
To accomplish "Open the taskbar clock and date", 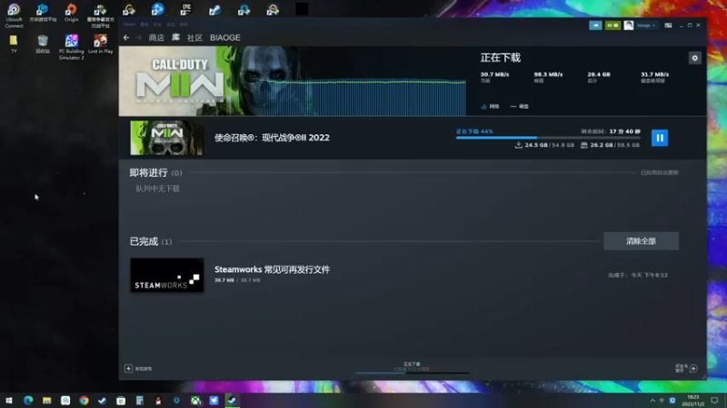I will 693,401.
